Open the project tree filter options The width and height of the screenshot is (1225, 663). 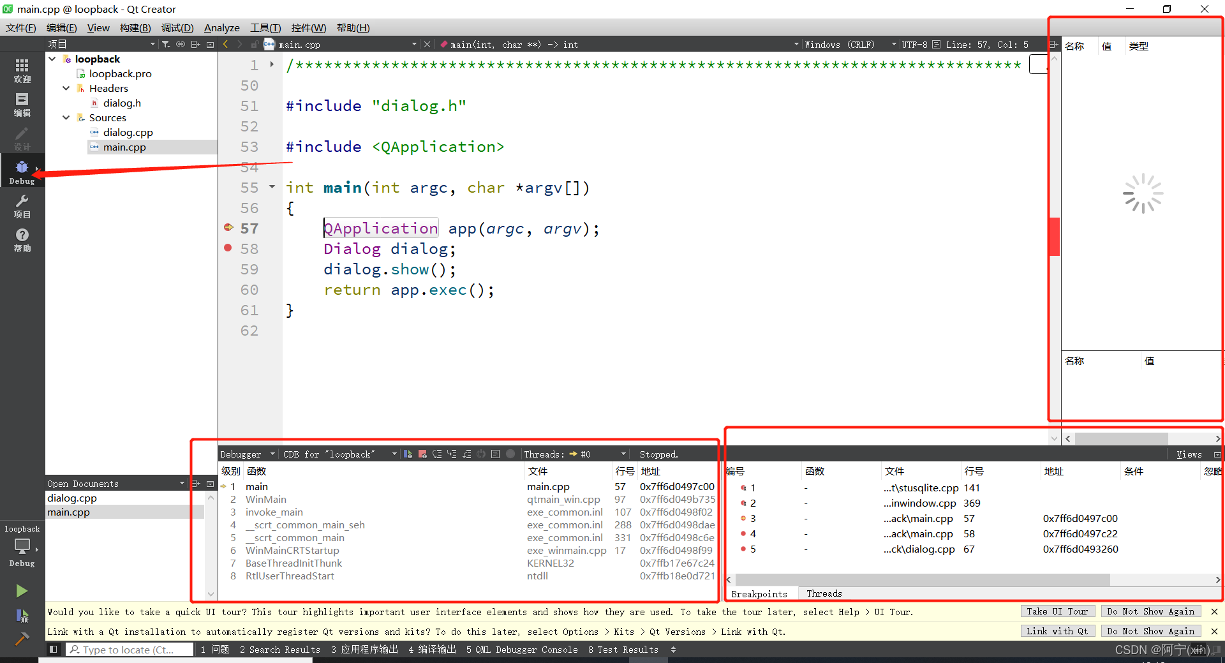(166, 44)
